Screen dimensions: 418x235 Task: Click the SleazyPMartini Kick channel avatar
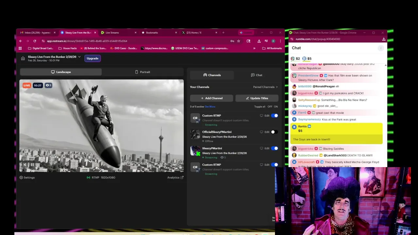click(195, 151)
